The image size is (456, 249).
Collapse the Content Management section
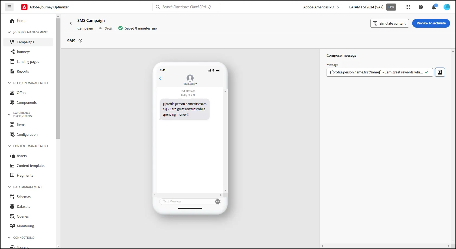coord(9,146)
